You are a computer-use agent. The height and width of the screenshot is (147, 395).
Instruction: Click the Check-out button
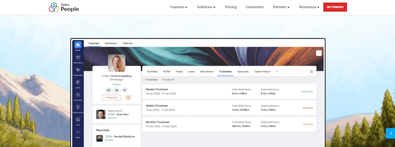point(112,98)
